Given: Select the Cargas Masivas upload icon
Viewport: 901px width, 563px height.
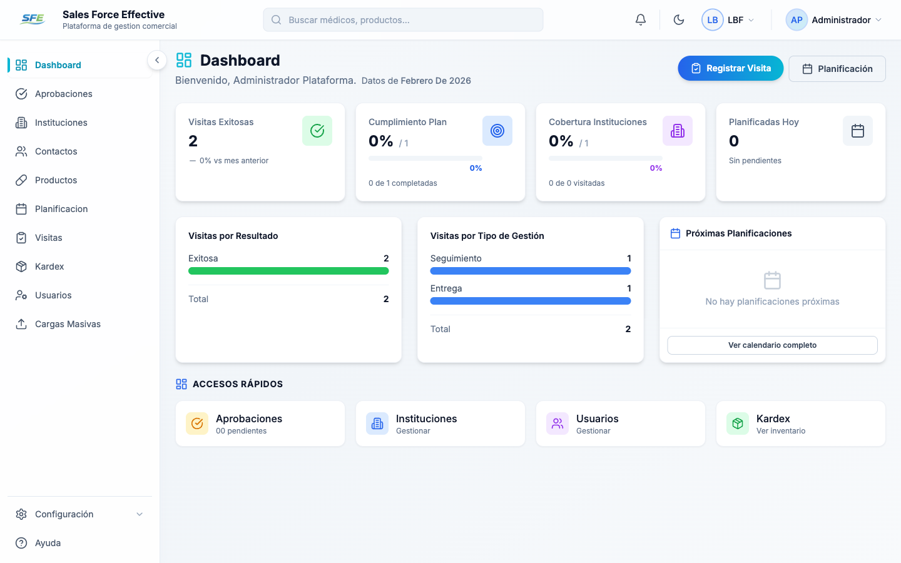Looking at the screenshot, I should point(21,323).
